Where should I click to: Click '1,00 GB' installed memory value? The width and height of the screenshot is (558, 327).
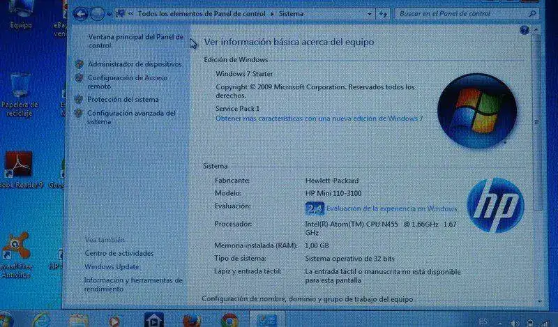pos(317,245)
